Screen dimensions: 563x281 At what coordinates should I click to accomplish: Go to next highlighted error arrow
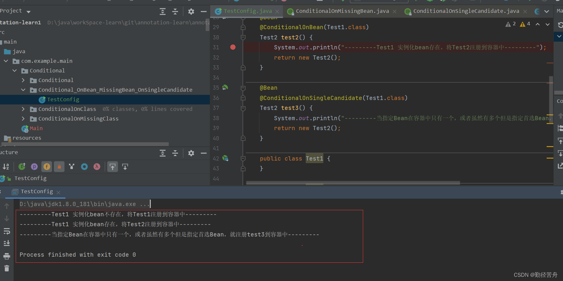point(548,24)
